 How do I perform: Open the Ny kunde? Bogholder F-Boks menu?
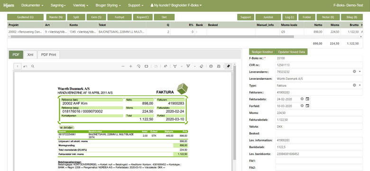click(x=176, y=5)
